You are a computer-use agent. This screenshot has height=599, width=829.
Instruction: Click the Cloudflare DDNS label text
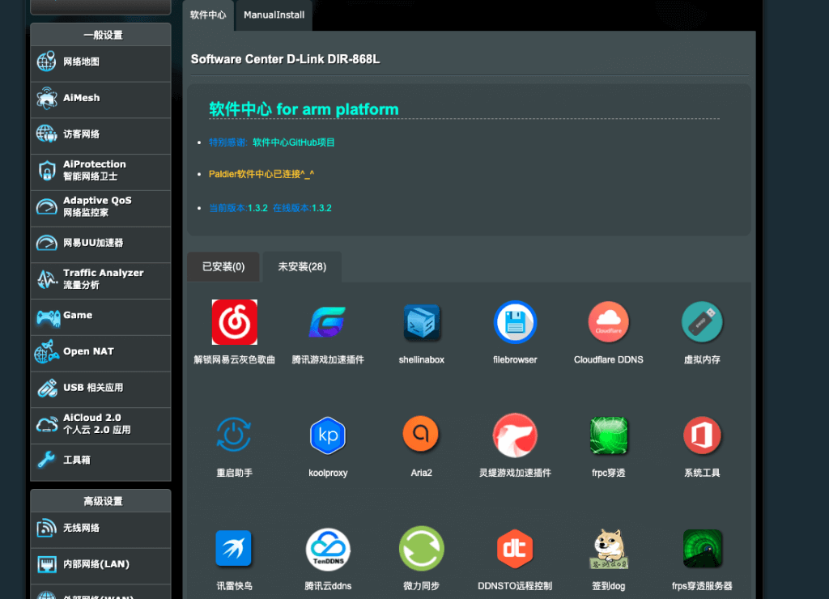(609, 359)
